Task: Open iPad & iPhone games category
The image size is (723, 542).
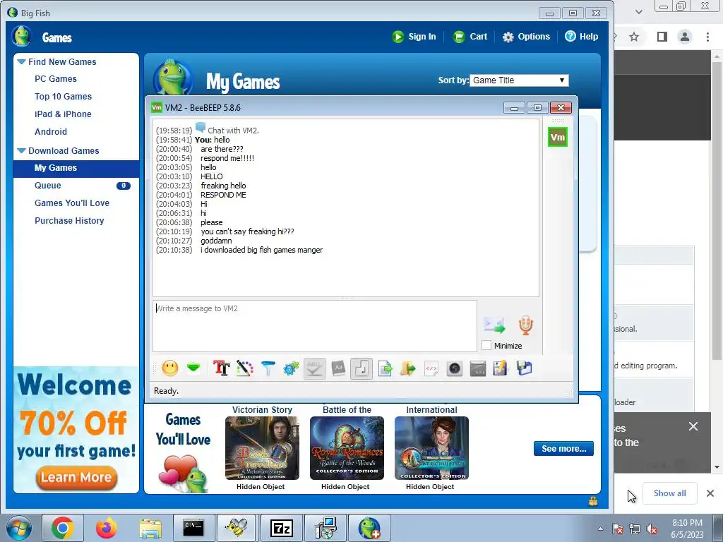Action: (63, 114)
